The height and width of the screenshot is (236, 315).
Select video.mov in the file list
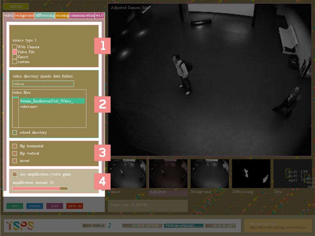pos(29,107)
